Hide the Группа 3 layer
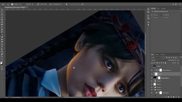The height and width of the screenshot is (102, 182). [x=152, y=84]
